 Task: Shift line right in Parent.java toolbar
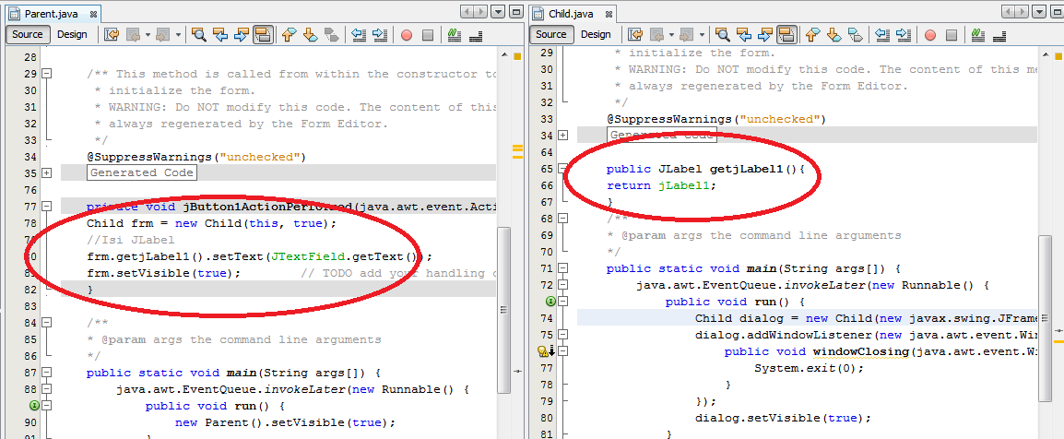379,35
